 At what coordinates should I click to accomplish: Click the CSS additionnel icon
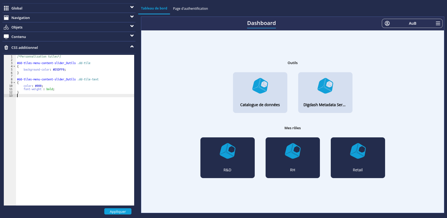click(x=6, y=48)
